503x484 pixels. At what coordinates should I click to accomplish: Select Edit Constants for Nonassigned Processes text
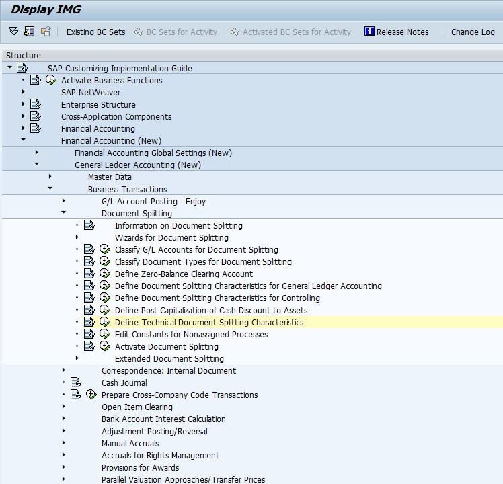(x=191, y=335)
